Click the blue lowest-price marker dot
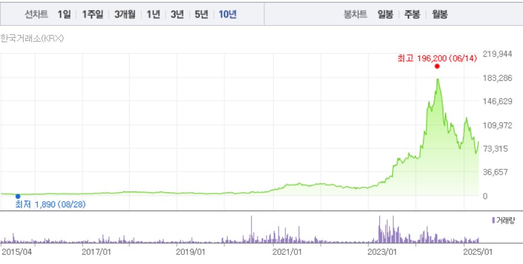Viewport: 523px width, 264px height. click(18, 196)
